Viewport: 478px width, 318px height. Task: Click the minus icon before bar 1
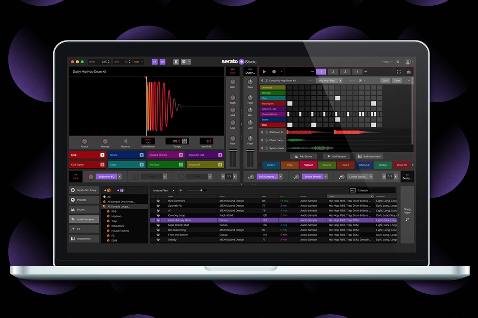(313, 72)
